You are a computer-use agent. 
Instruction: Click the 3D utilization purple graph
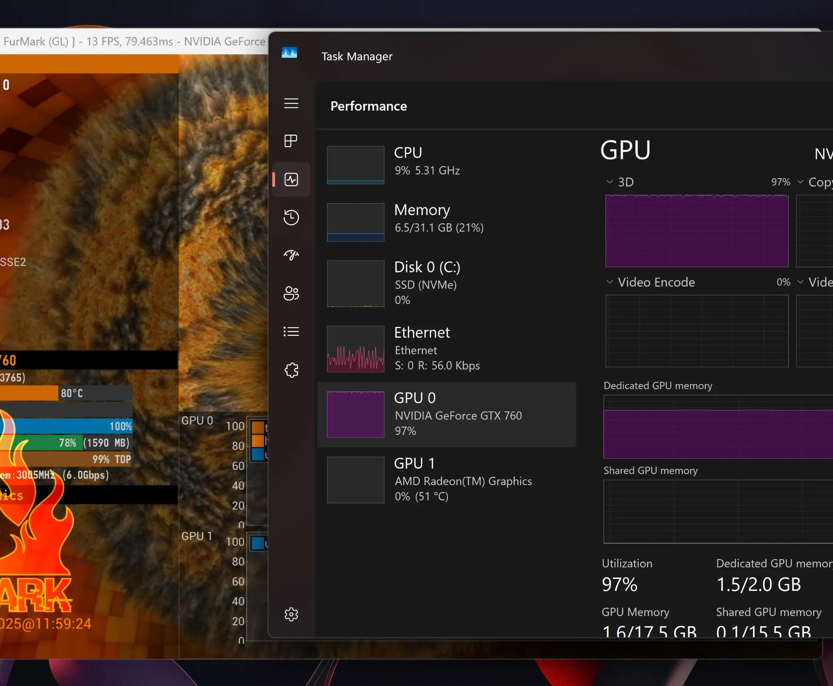pos(697,231)
